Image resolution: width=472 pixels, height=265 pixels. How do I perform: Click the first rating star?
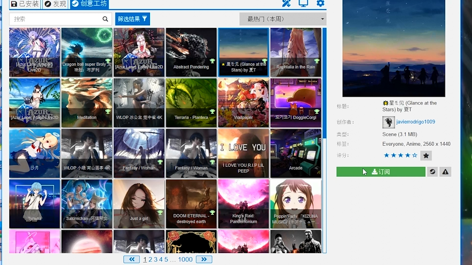tap(386, 156)
